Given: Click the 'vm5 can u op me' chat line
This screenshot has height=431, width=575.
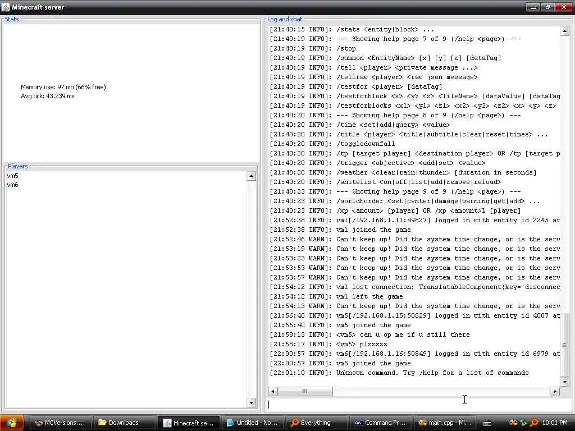Looking at the screenshot, I should click(x=369, y=334).
